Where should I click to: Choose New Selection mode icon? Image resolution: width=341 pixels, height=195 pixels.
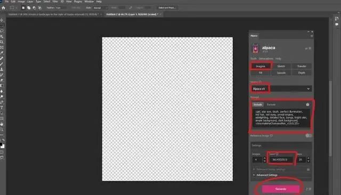23,8
